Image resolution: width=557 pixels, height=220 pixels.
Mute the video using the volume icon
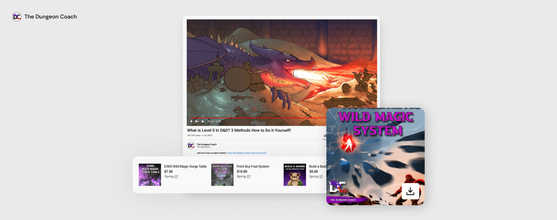203,121
